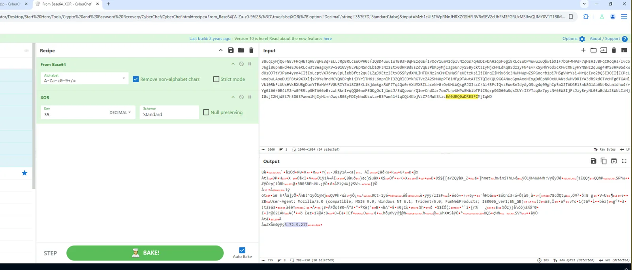
Task: Load a saved recipe via folder icon
Action: (x=241, y=50)
